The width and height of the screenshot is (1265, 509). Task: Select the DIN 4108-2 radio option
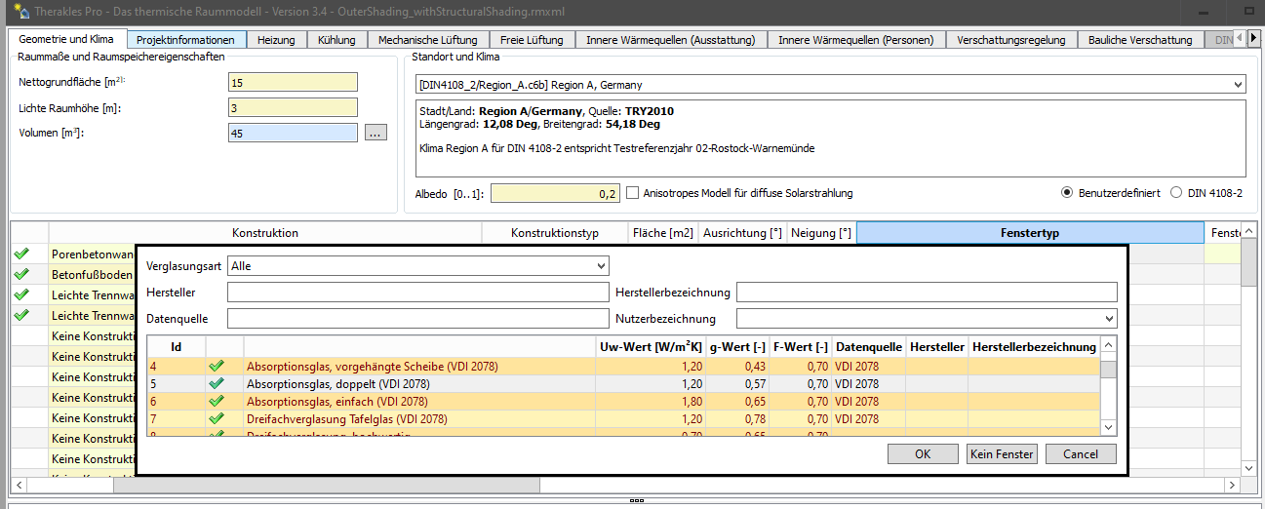point(1176,193)
